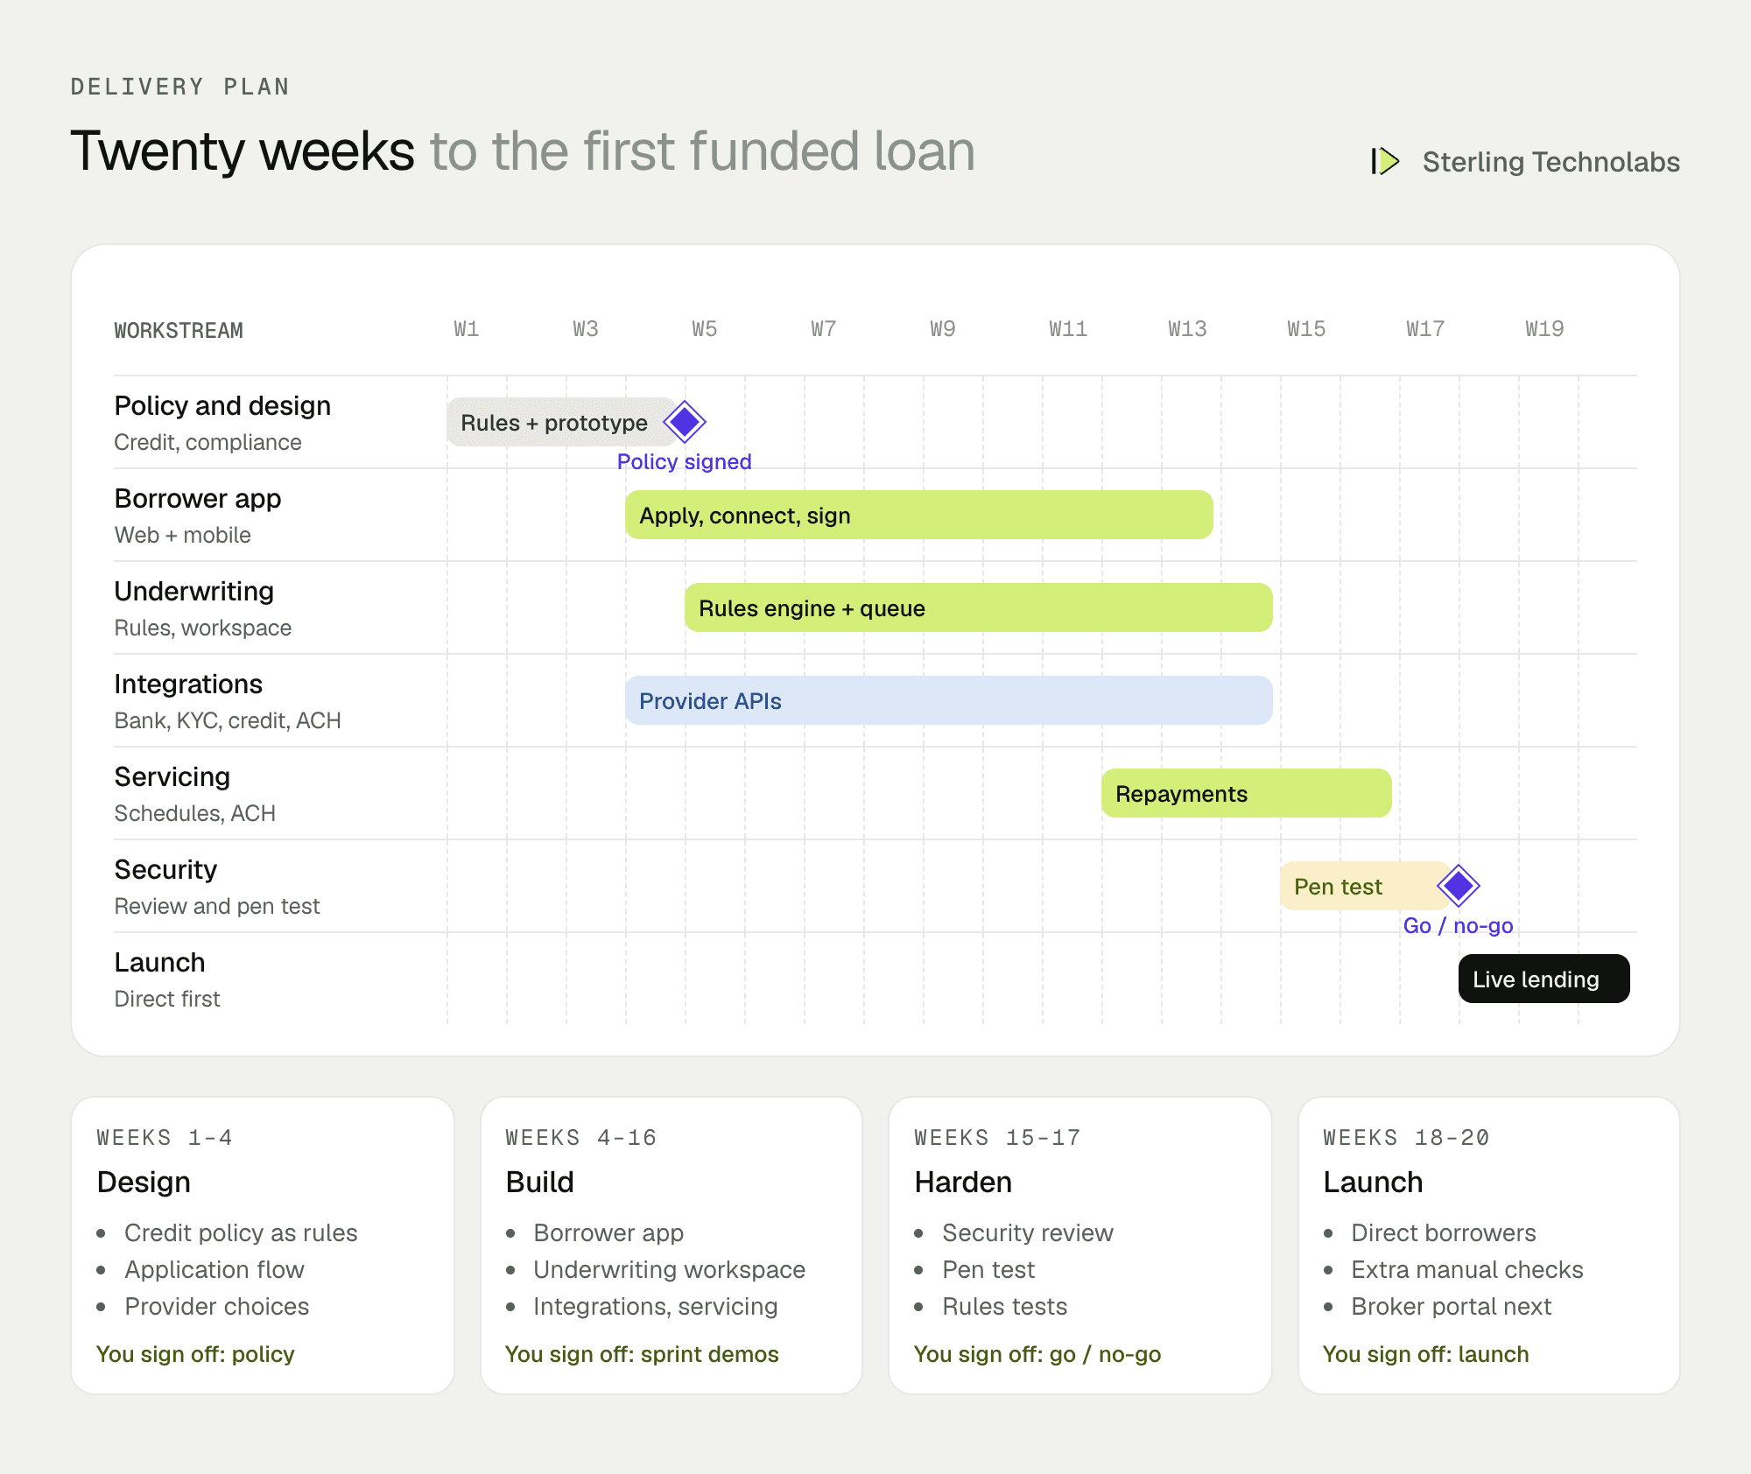Click the W1 week header
This screenshot has width=1751, height=1474.
467,329
